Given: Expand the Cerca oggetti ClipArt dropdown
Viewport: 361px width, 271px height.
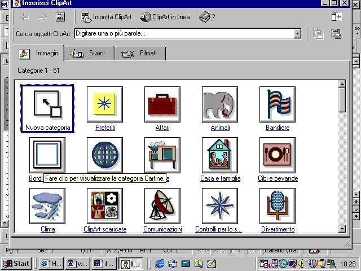Looking at the screenshot, I should (x=297, y=34).
